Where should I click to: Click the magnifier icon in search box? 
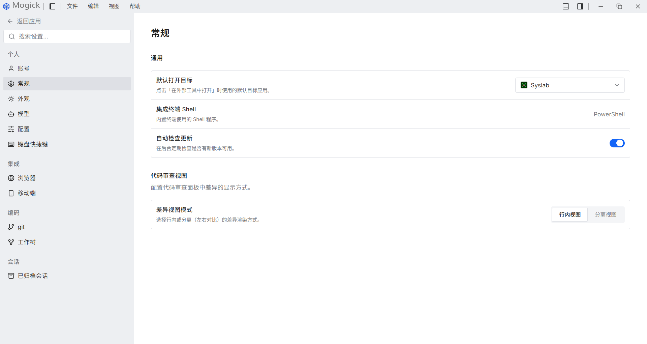[x=12, y=36]
